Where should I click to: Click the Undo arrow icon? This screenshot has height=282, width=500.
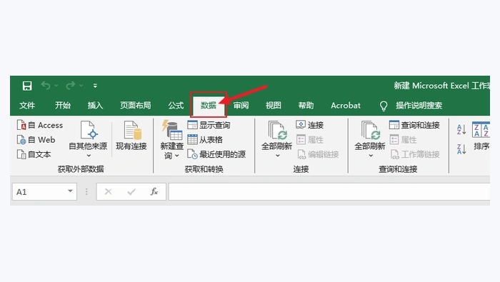46,86
